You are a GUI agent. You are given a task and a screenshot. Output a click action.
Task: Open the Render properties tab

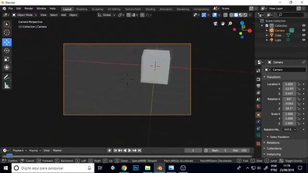click(x=258, y=79)
